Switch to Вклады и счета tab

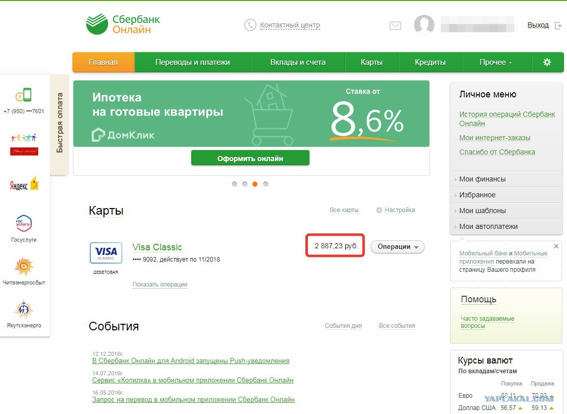pos(298,62)
